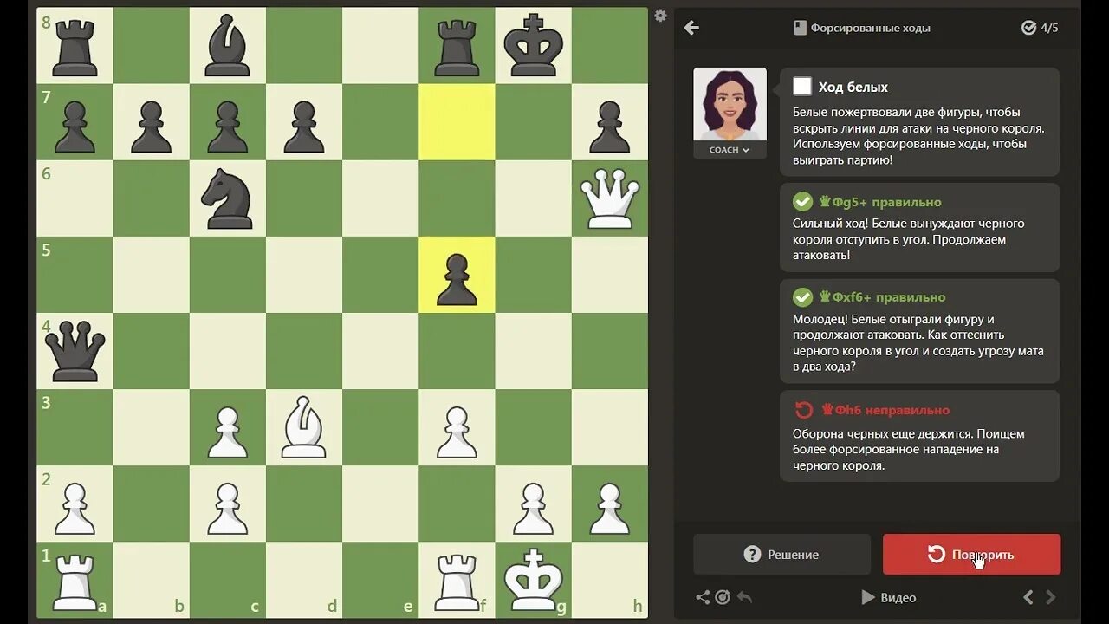Click the white king on g1
The image size is (1109, 624).
(x=534, y=579)
